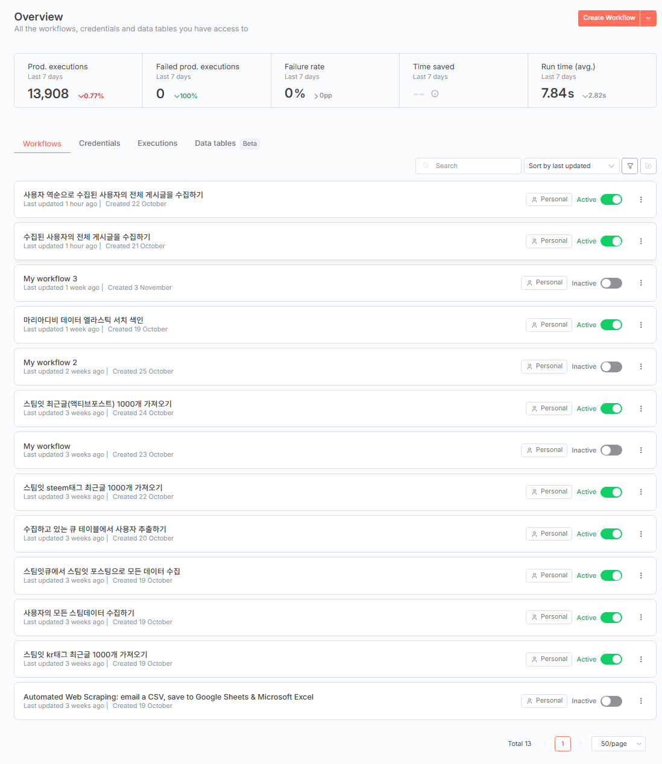This screenshot has width=662, height=764.
Task: Open three-dot menu for 수집된 사용자의 전체 게시글을 수집하기
Action: click(x=641, y=241)
